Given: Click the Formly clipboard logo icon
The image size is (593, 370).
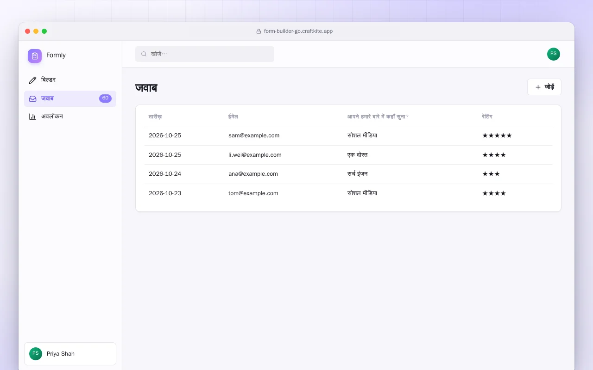Looking at the screenshot, I should click(35, 56).
